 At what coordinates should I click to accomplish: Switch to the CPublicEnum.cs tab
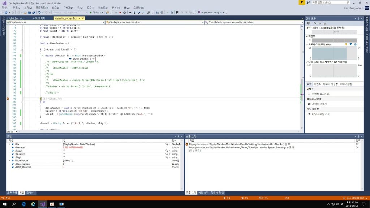(x=15, y=18)
